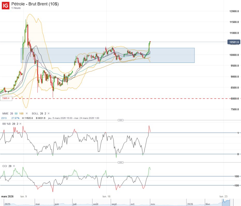Click the current price tag 10581.6

pyautogui.click(x=234, y=42)
